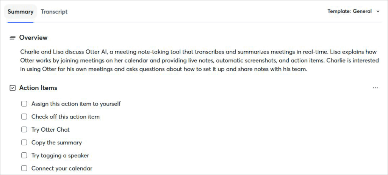The width and height of the screenshot is (388, 175).
Task: Select the Summary tab
Action: 20,12
